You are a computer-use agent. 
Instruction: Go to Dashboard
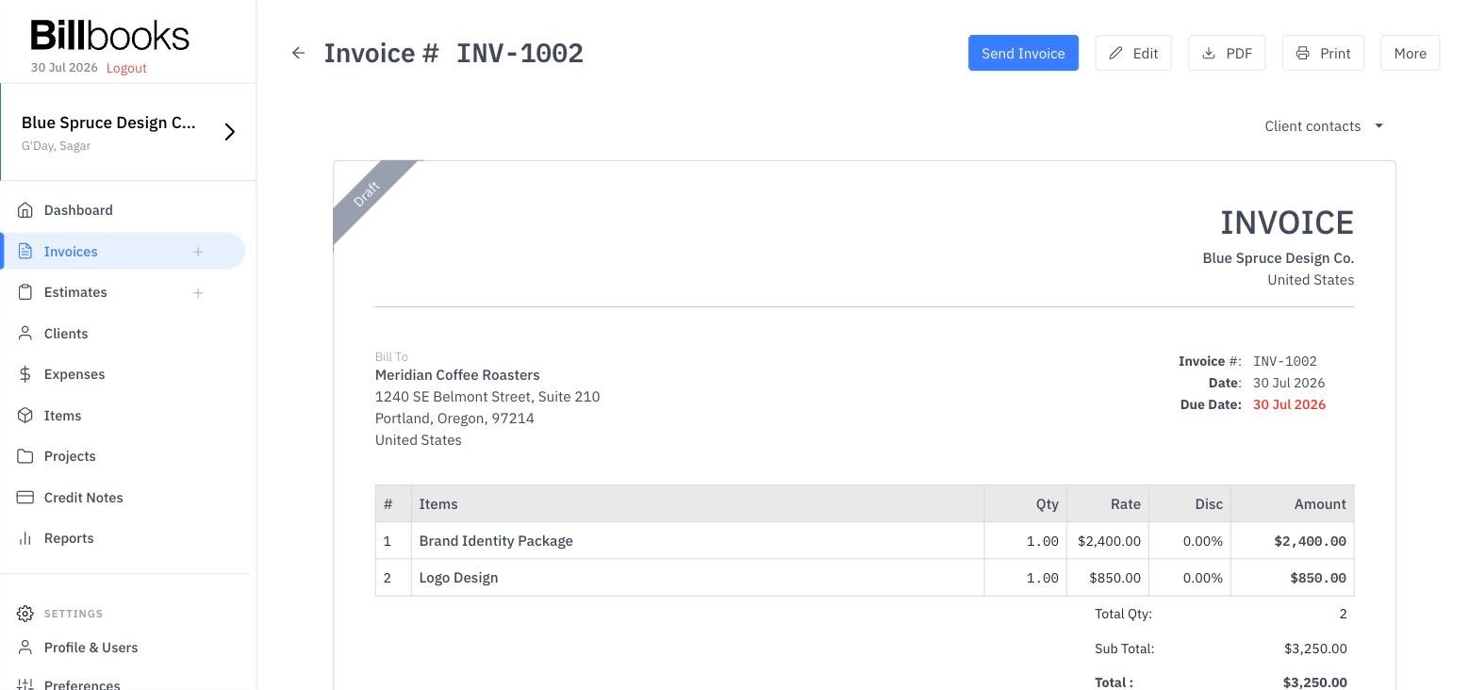coord(78,210)
